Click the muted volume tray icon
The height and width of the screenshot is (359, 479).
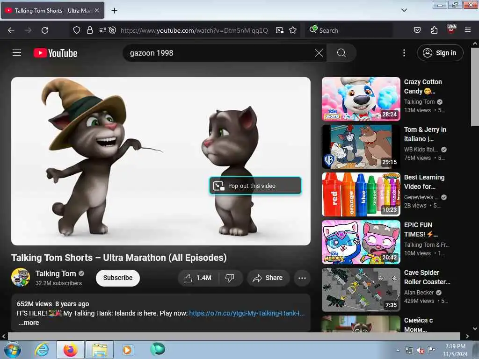coord(421,350)
